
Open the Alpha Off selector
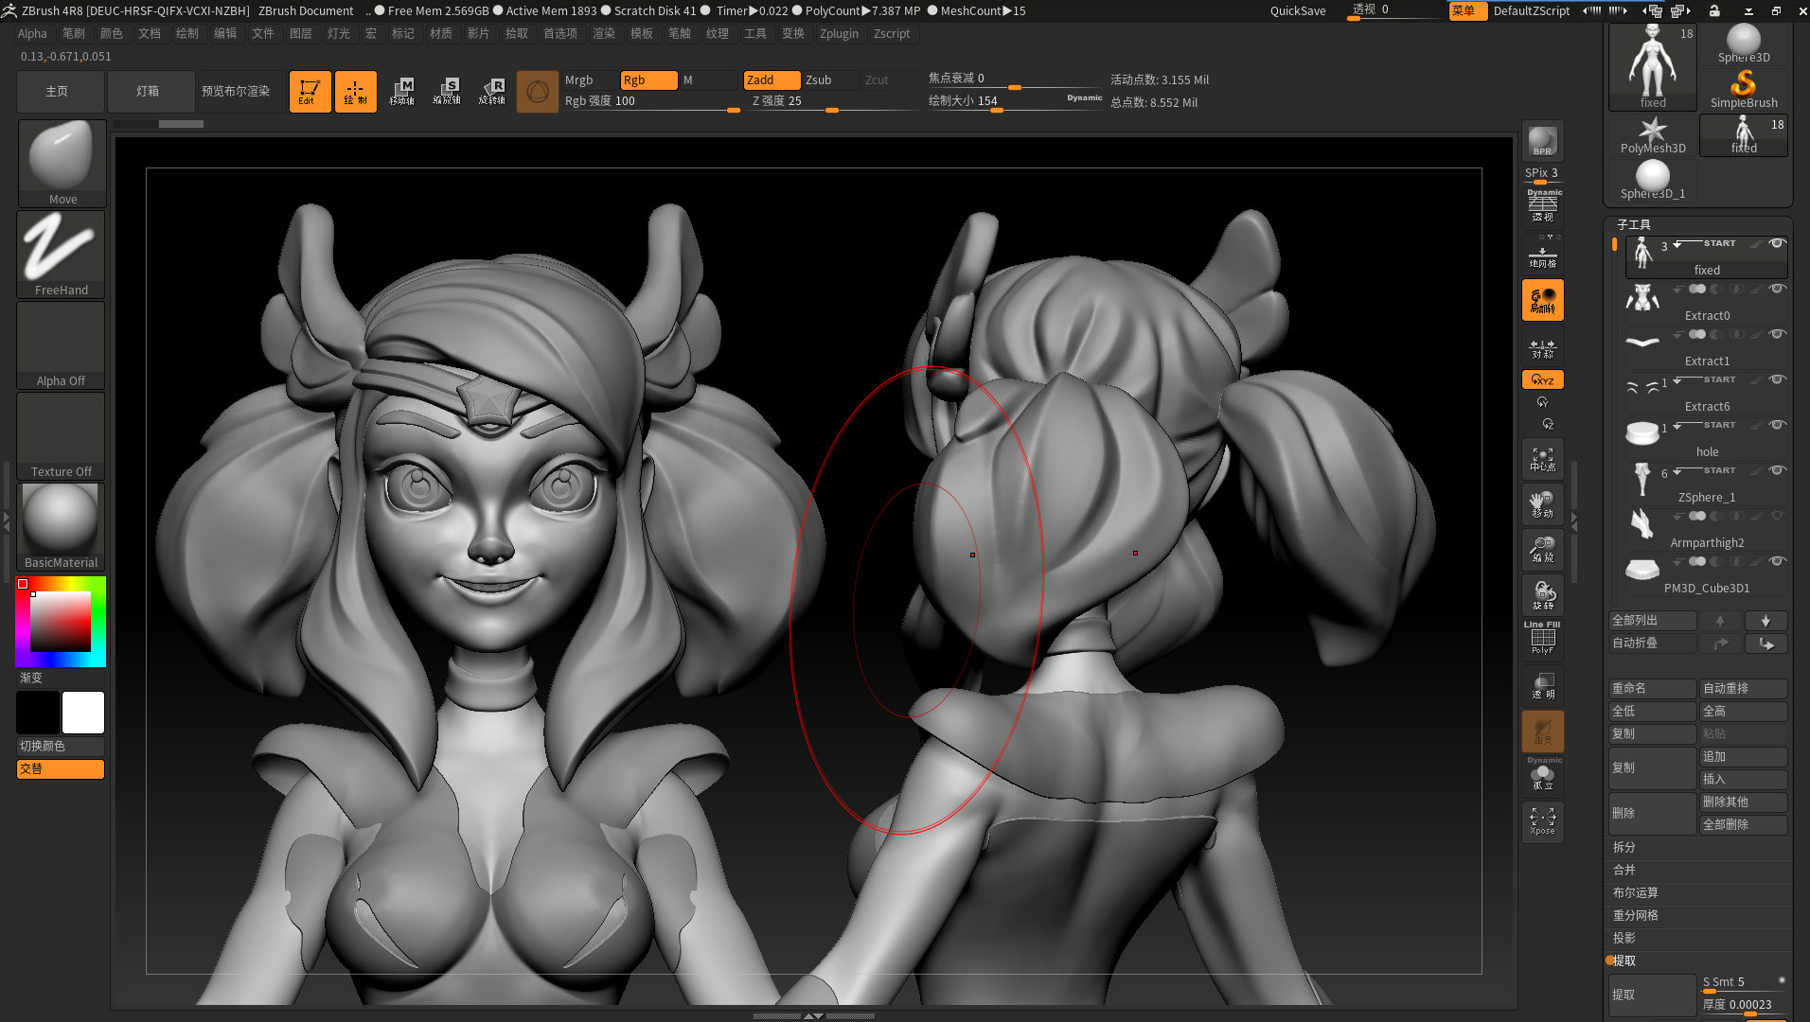[x=62, y=344]
